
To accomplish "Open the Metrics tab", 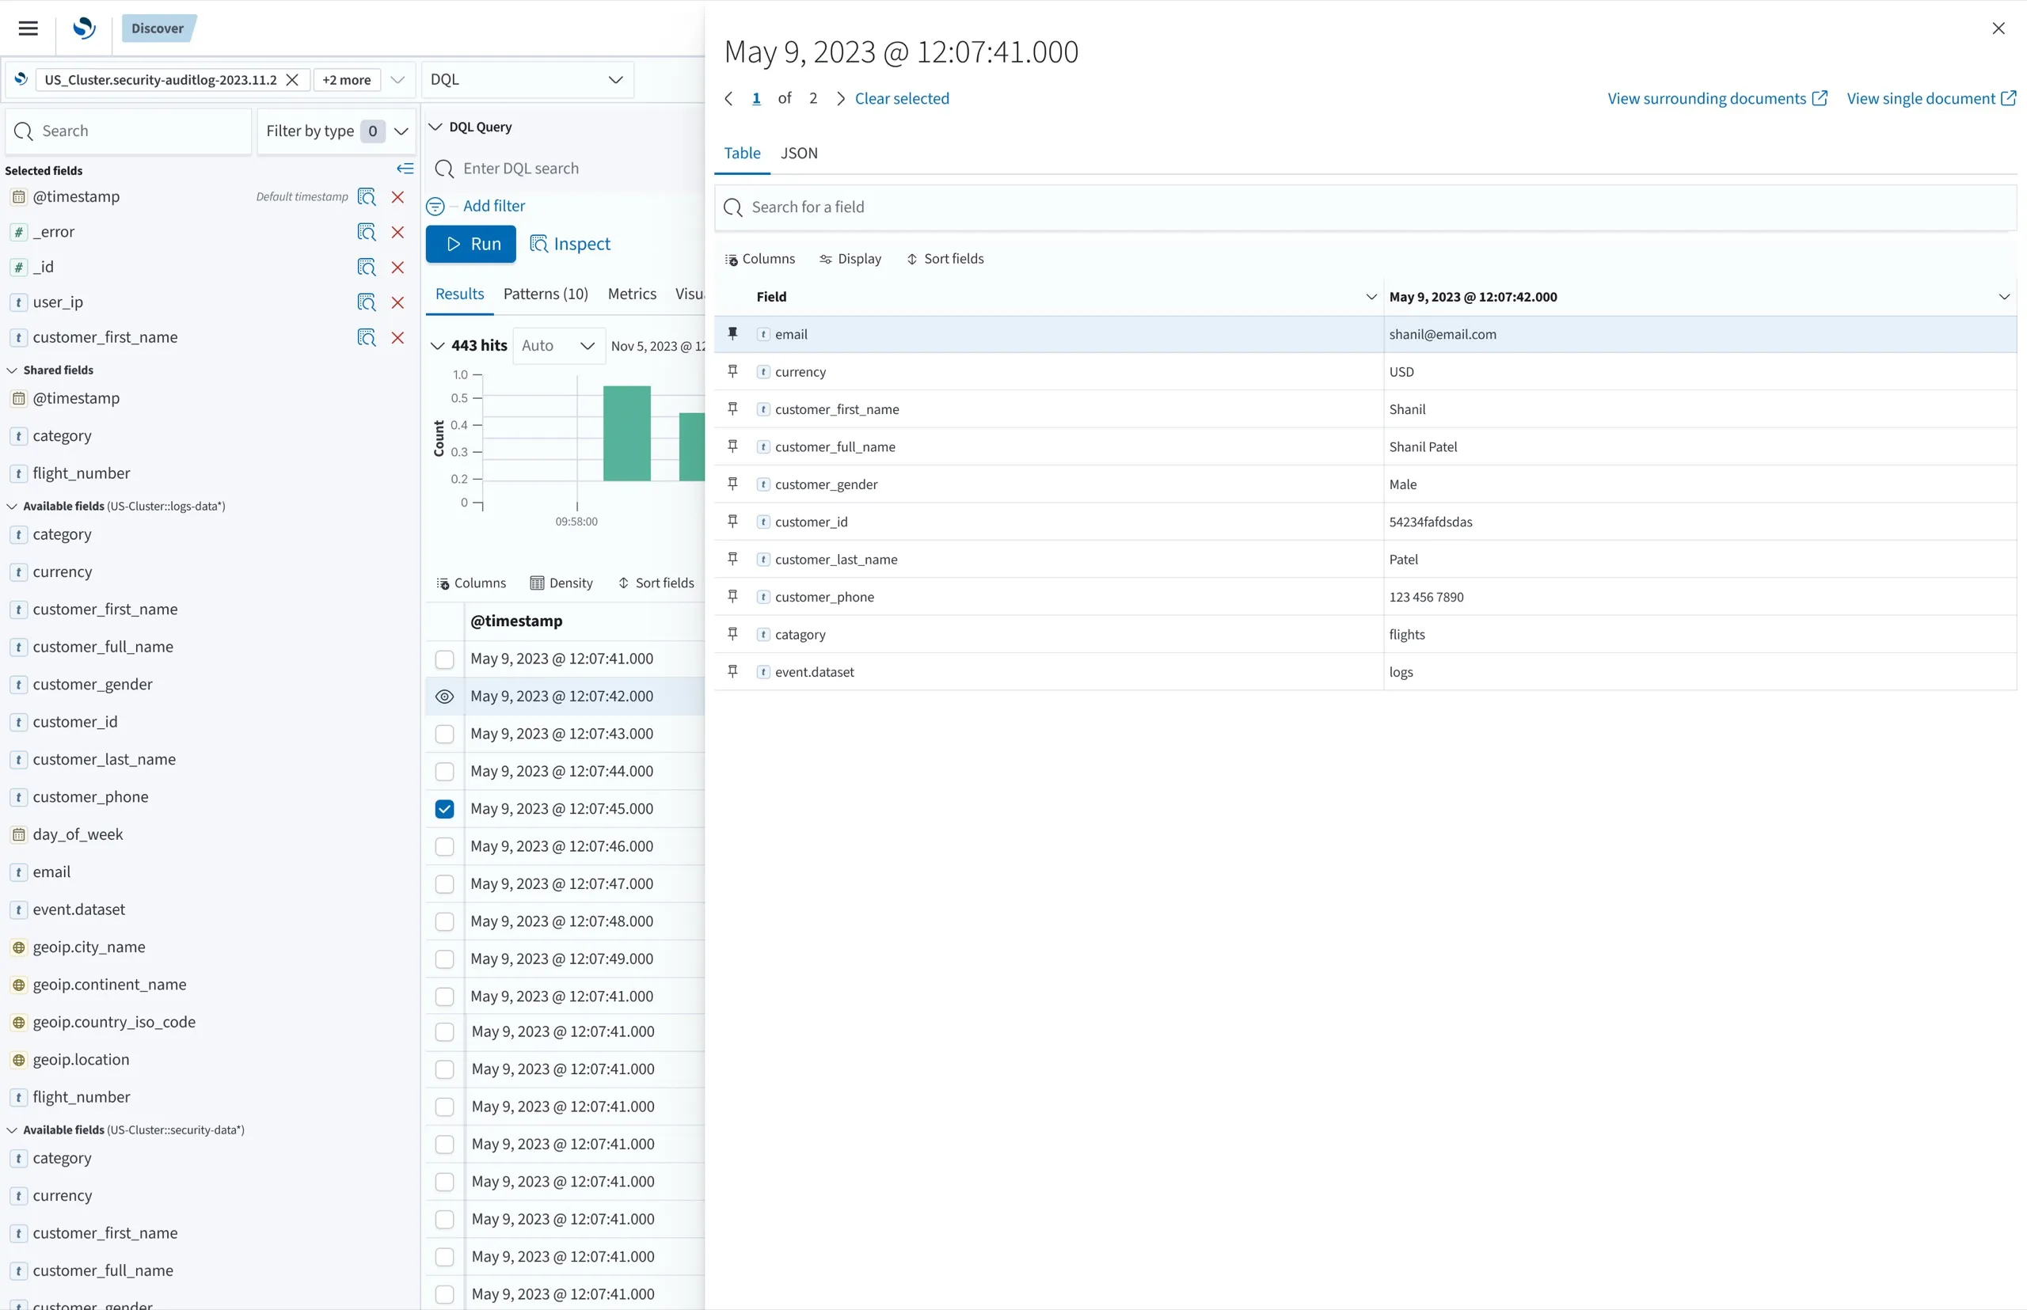I will pos(631,294).
